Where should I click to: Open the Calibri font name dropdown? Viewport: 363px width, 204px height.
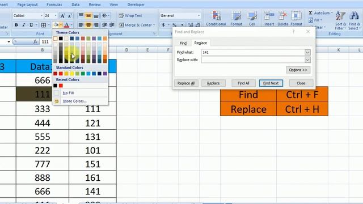pos(41,15)
